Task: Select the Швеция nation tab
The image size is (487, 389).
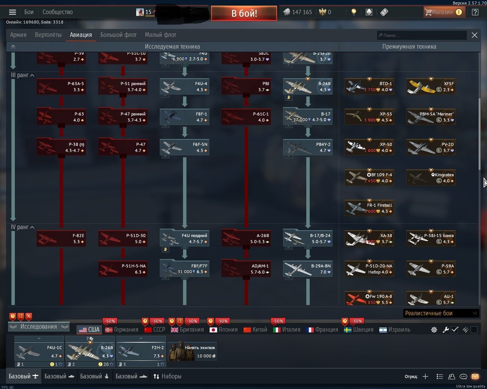Action: click(359, 330)
